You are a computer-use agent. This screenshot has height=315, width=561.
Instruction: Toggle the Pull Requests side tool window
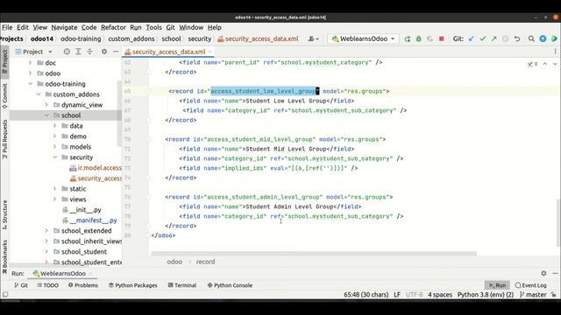pos(4,139)
